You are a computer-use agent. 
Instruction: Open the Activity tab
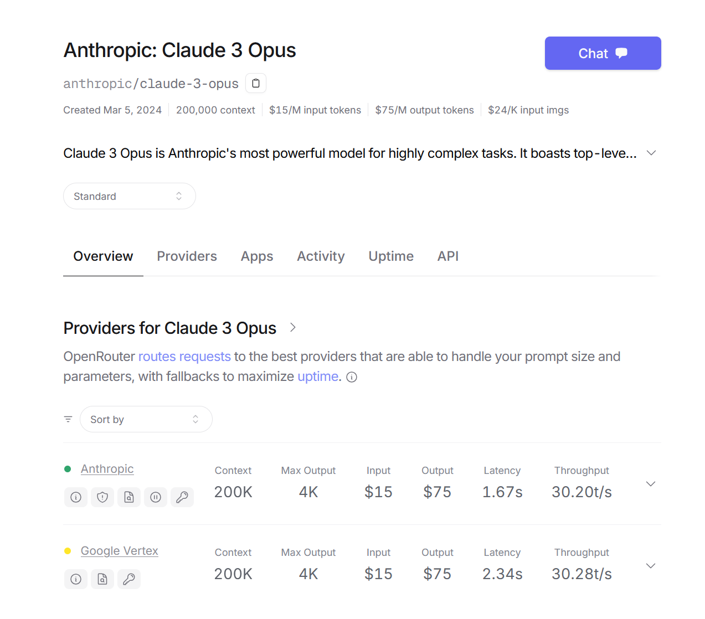321,256
